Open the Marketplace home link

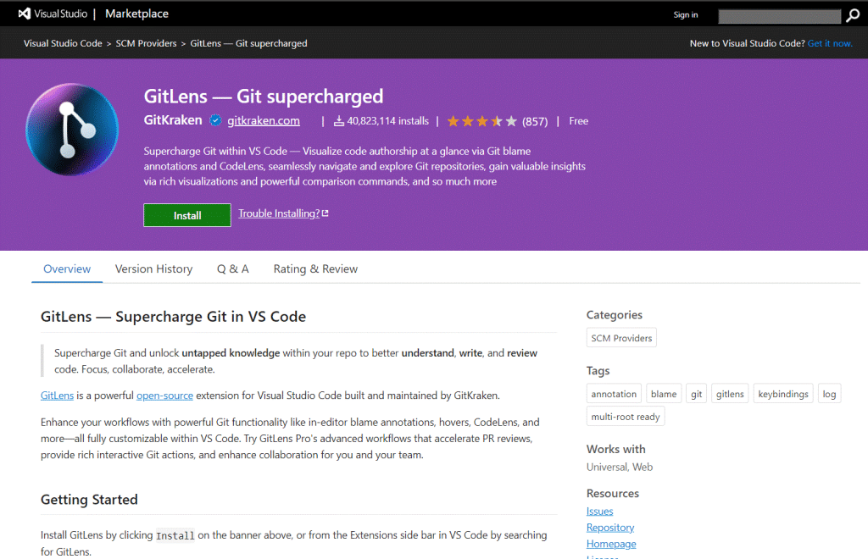[136, 14]
